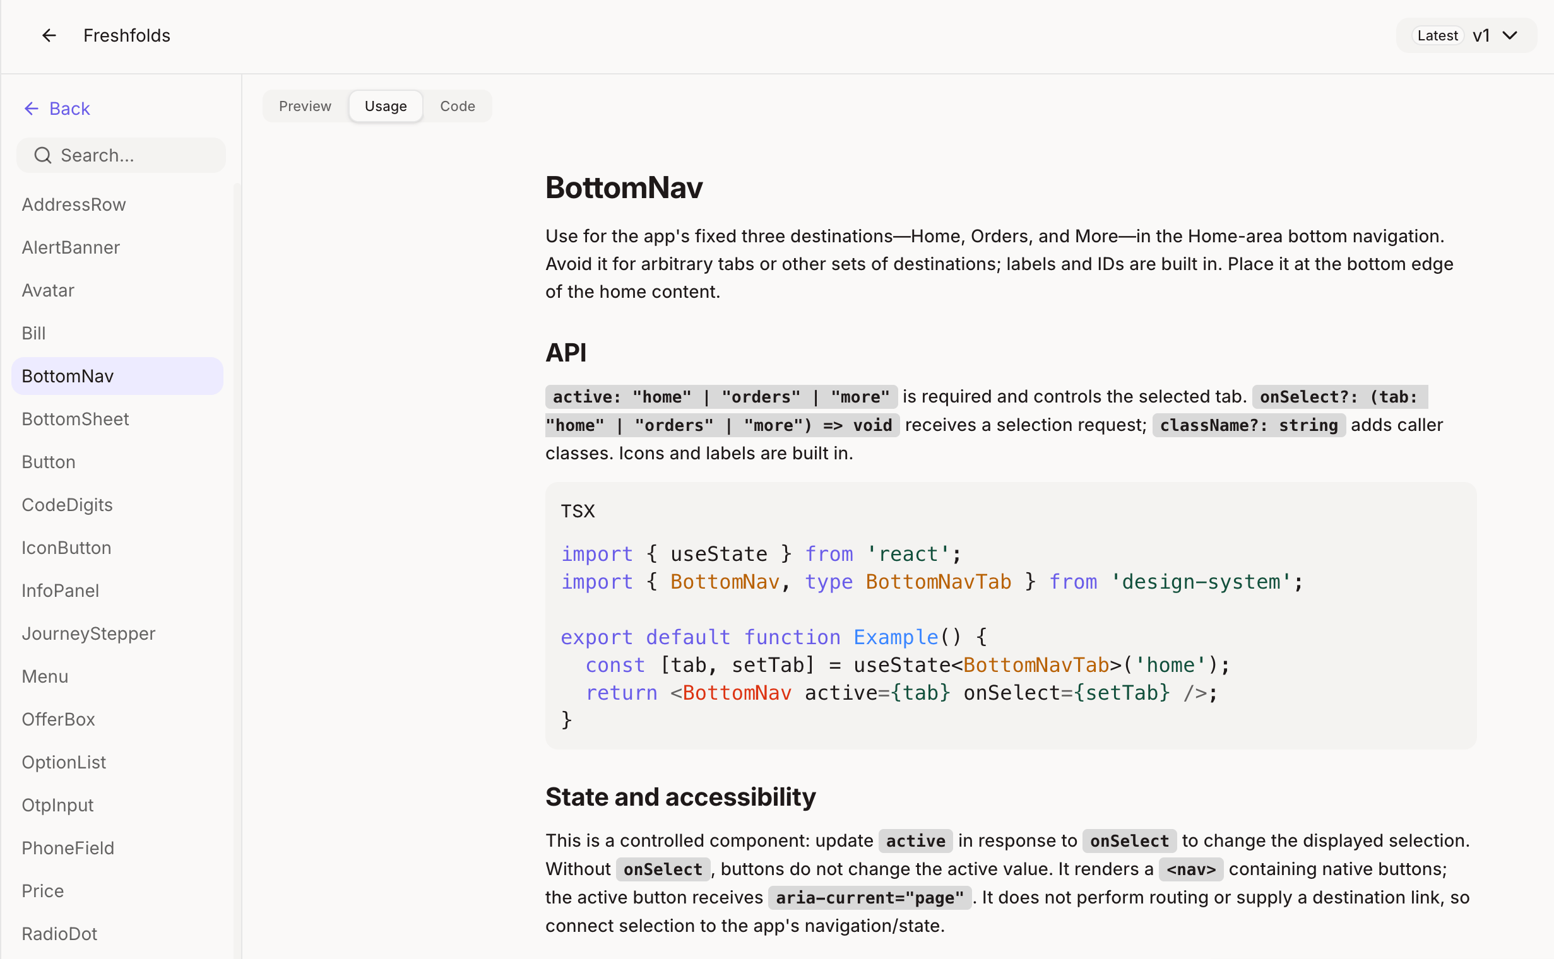
Task: Open AddressRow in the component list
Action: click(x=117, y=204)
